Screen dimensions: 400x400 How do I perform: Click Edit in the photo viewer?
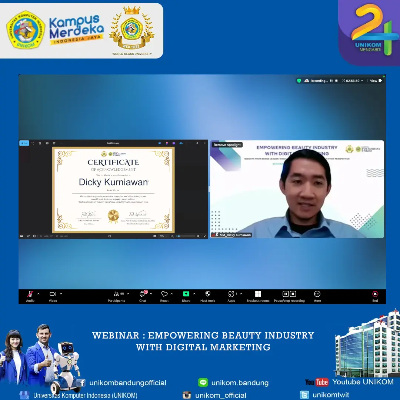click(24, 143)
